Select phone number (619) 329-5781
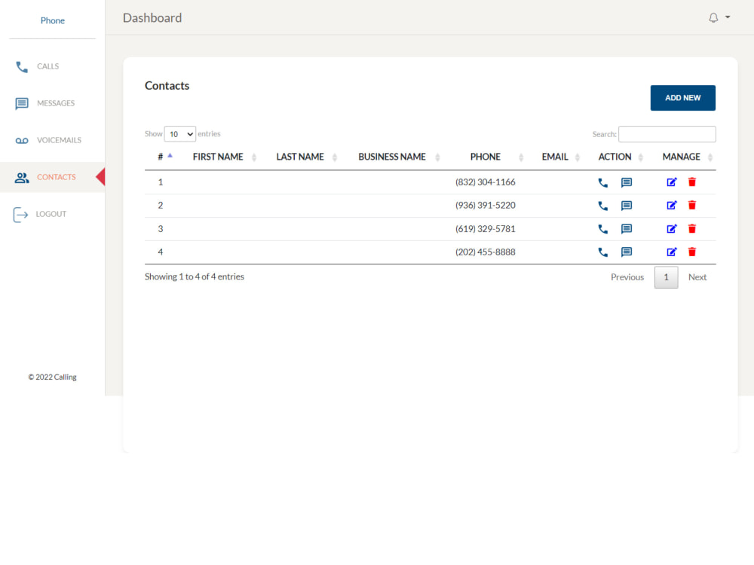Image resolution: width=754 pixels, height=565 pixels. 485,229
